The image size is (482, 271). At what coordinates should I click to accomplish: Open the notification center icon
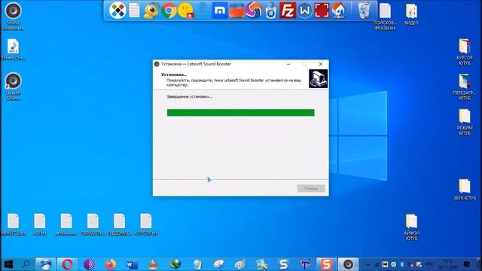click(467, 264)
